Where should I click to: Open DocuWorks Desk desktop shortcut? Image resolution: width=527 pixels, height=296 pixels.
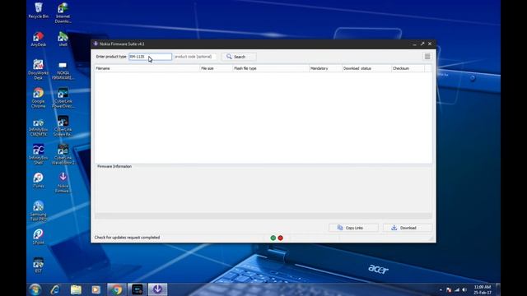click(x=39, y=69)
